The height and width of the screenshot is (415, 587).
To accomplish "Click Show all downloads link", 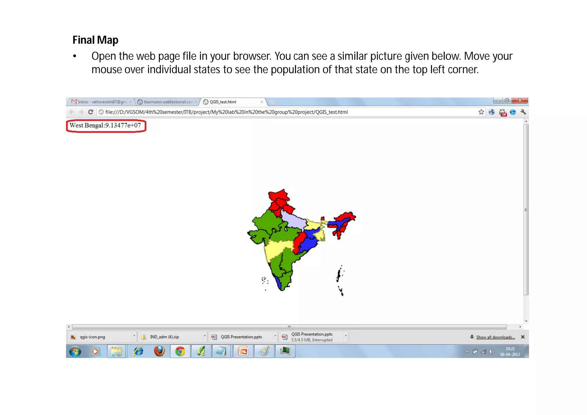I will (495, 337).
